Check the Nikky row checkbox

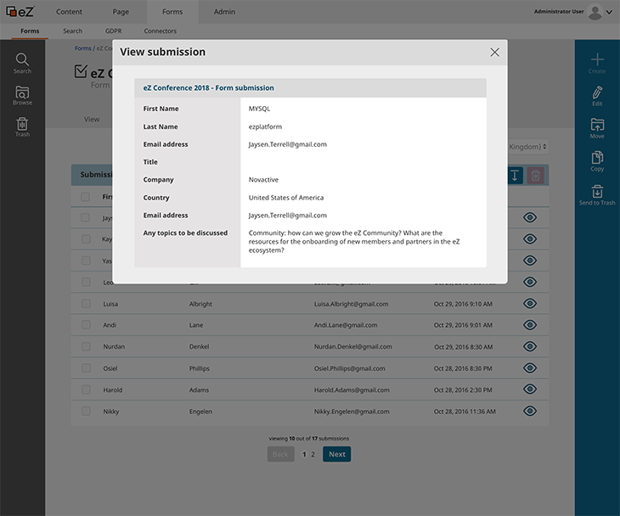pos(86,411)
